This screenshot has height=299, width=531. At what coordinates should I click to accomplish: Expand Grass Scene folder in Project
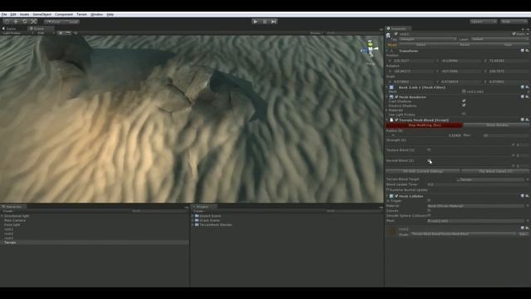point(193,220)
